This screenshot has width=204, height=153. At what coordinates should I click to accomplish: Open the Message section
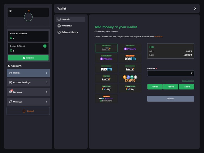28,102
